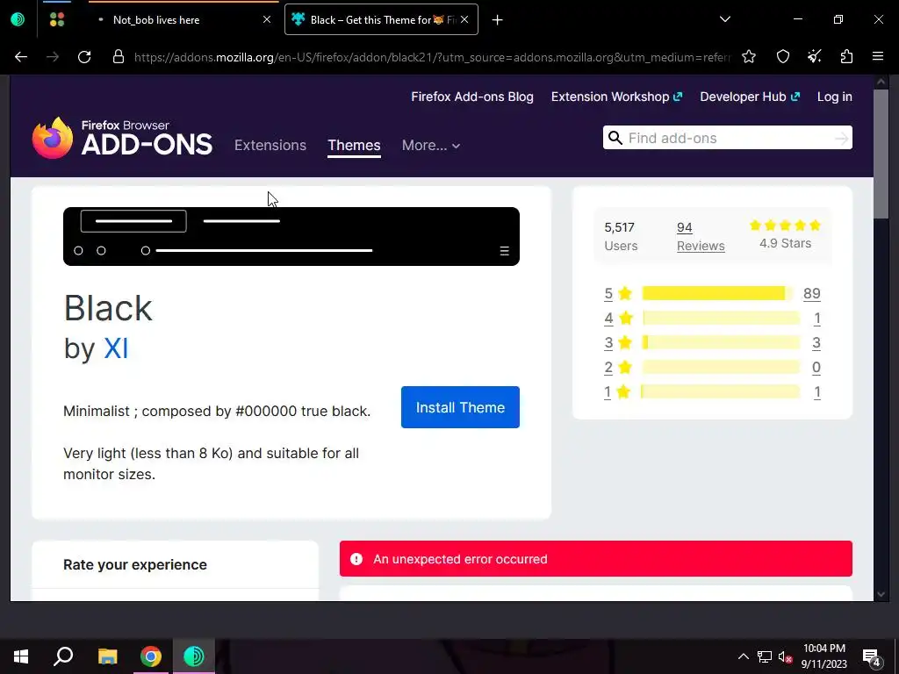Open a new tab with plus button

[497, 20]
